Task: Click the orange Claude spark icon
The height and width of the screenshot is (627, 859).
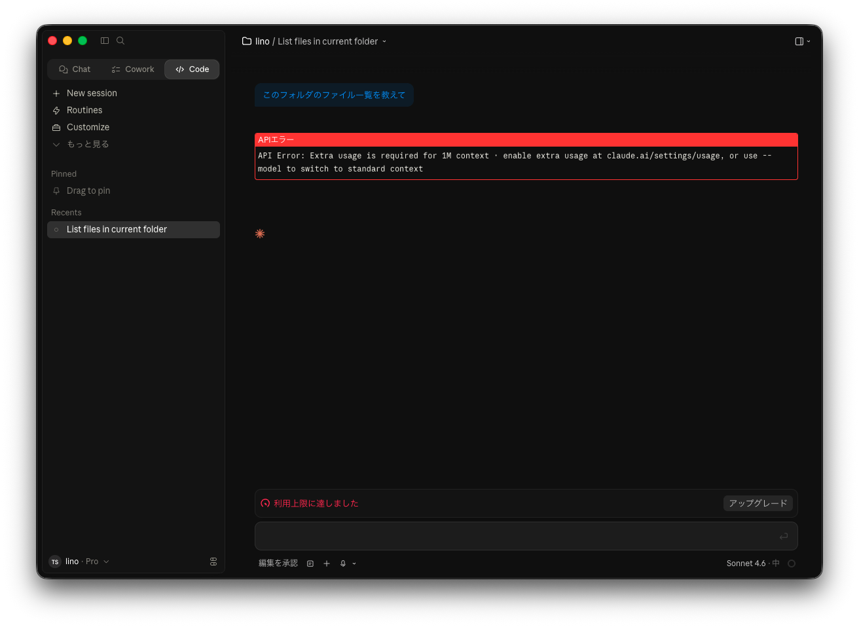Action: (x=260, y=234)
